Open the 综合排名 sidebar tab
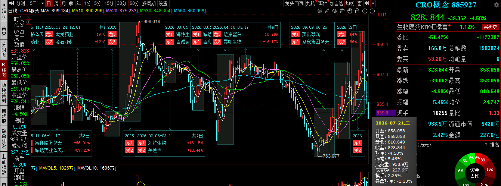This screenshot has height=186, width=501. [4, 138]
